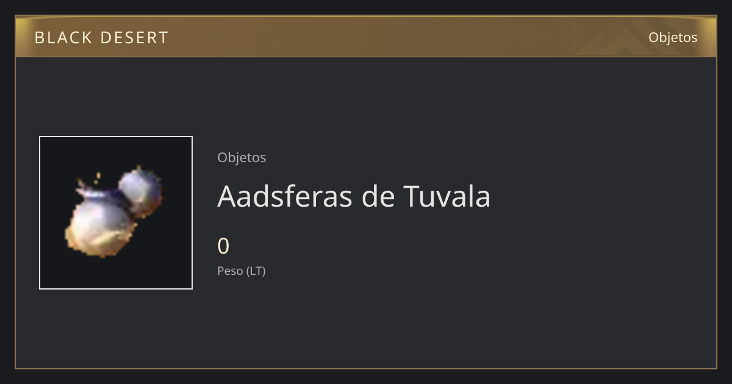Click the word Aadsferas in the item name

(x=285, y=196)
